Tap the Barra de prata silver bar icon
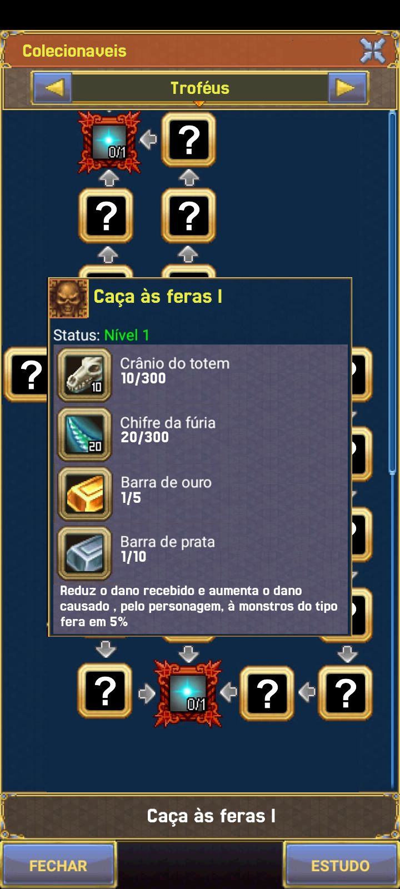This screenshot has height=889, width=400. [x=84, y=553]
